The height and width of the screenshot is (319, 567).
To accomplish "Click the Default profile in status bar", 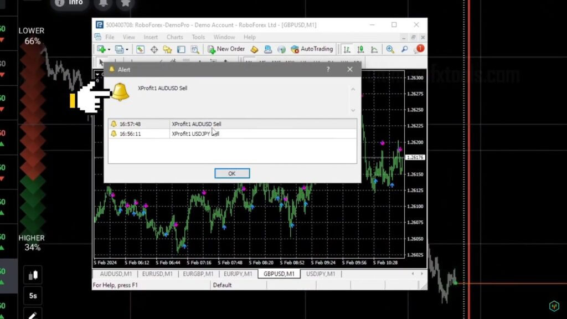I will click(x=223, y=285).
